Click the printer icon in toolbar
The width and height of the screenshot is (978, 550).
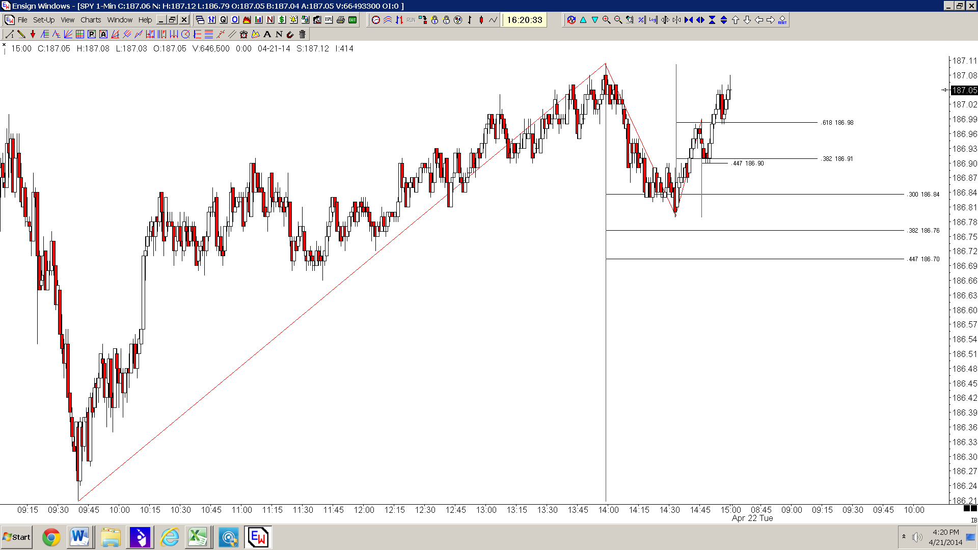pyautogui.click(x=341, y=20)
